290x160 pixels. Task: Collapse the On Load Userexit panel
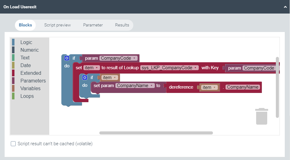coord(285,7)
